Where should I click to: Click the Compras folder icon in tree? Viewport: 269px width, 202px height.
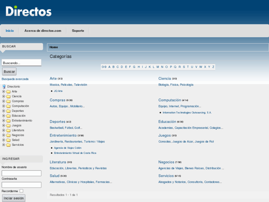9,101
